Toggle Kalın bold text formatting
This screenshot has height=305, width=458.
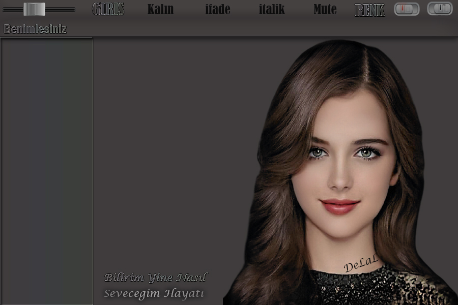(x=160, y=9)
